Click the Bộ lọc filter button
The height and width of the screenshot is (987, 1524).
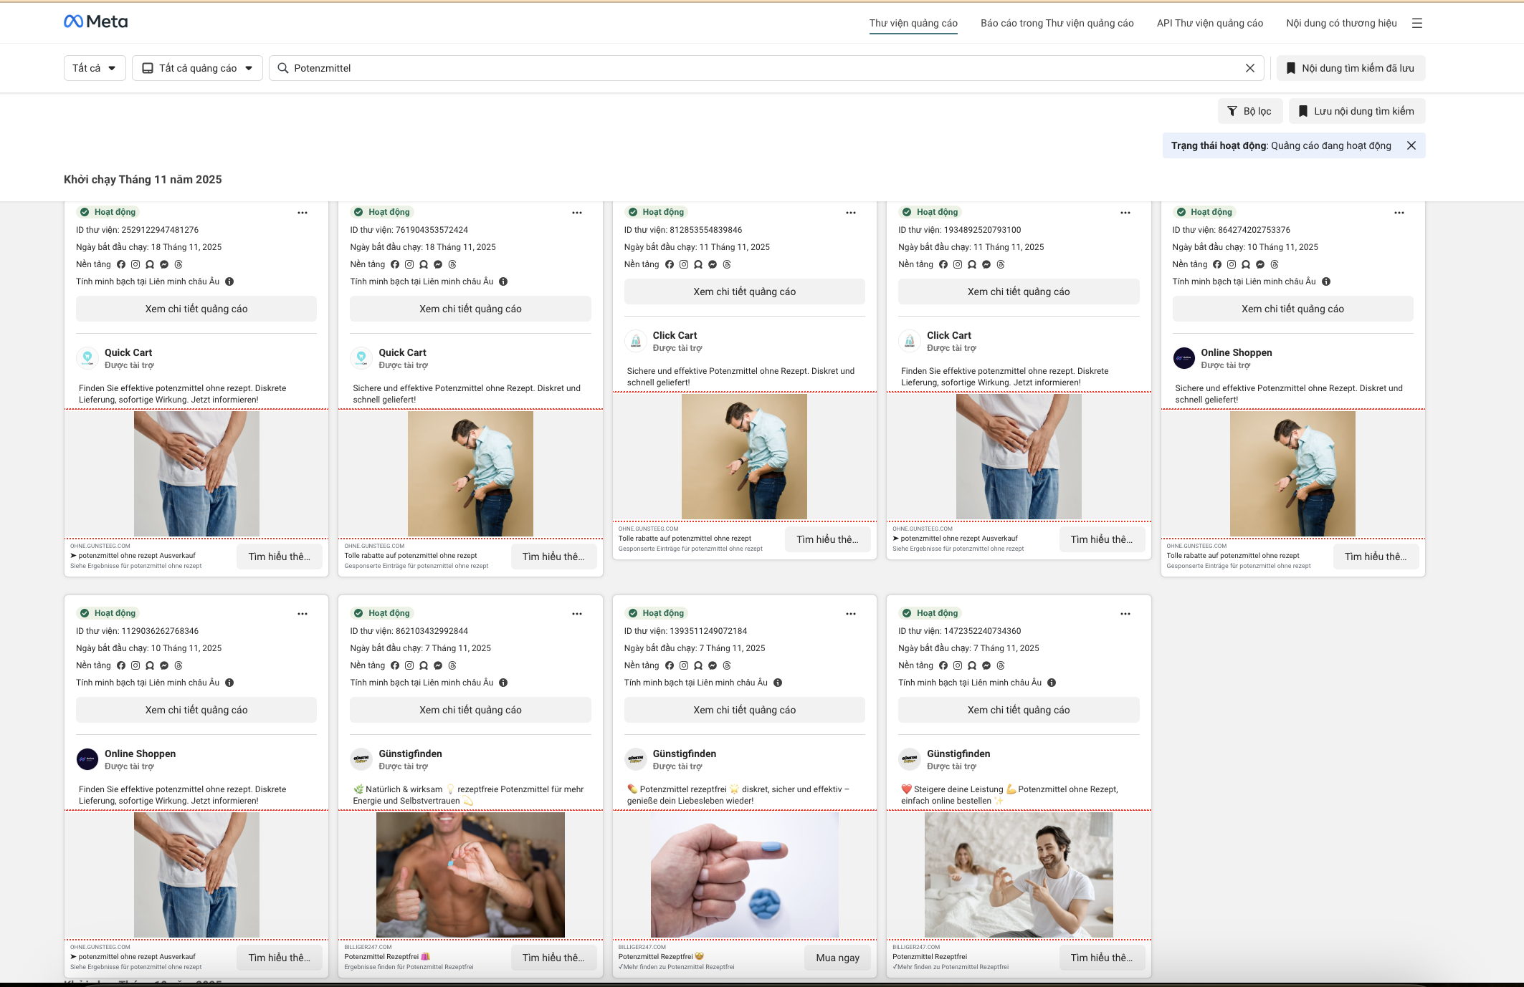1249,111
